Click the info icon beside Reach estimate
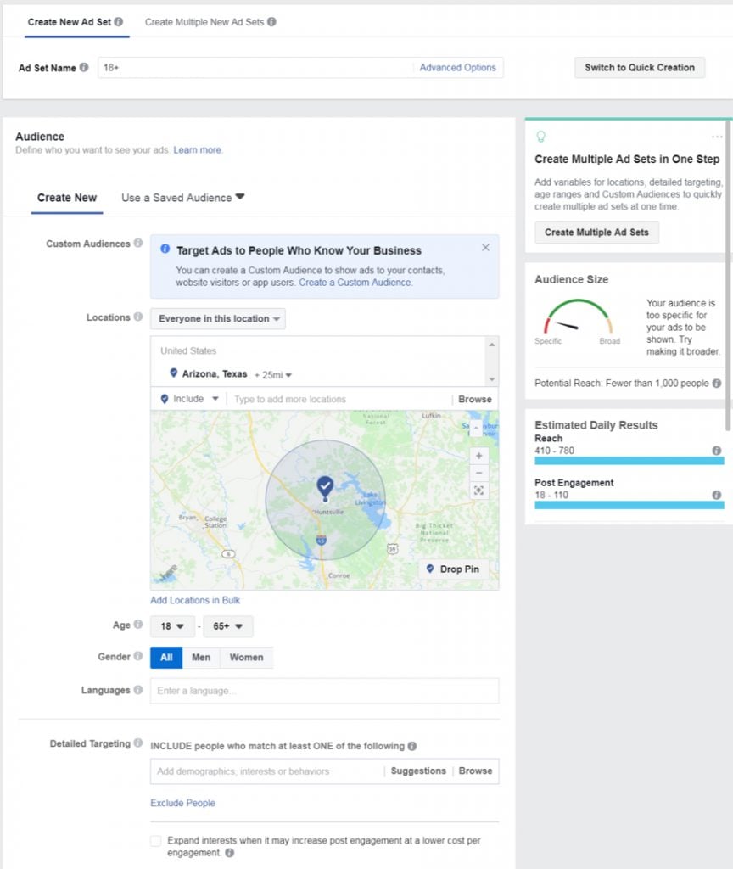The height and width of the screenshot is (869, 733). tap(717, 451)
